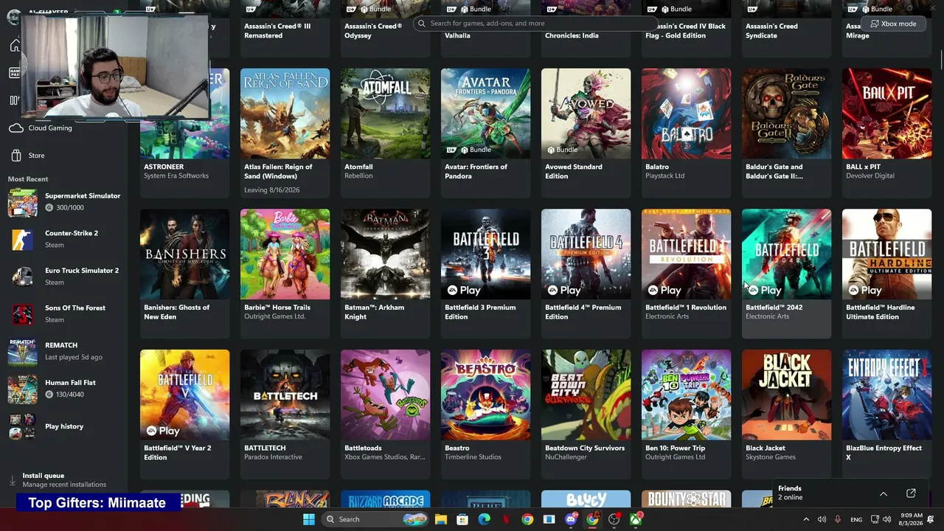Image resolution: width=944 pixels, height=531 pixels.
Task: Open Battlefield 1 Revolution tile
Action: [x=686, y=274]
